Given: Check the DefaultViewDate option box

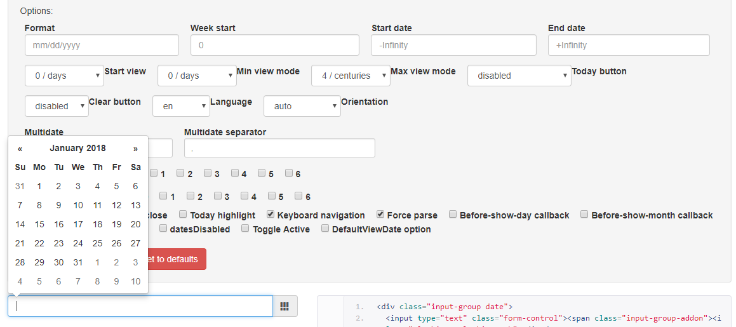Looking at the screenshot, I should (x=325, y=229).
